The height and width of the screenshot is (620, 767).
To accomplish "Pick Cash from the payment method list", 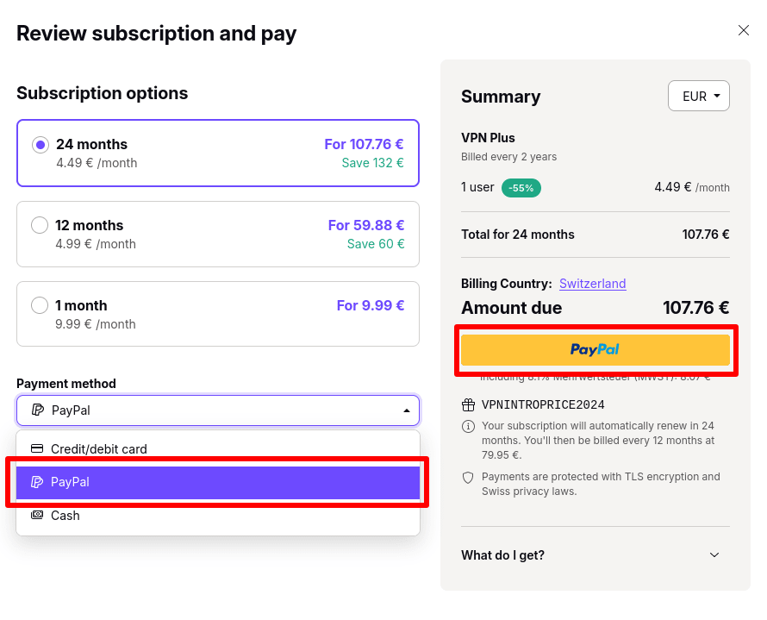I will [x=218, y=516].
